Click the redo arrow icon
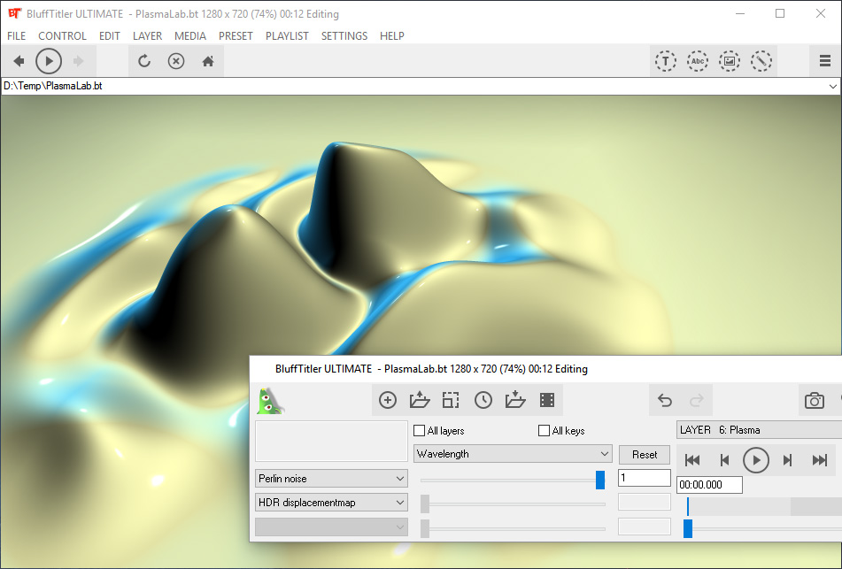842x569 pixels. 697,401
